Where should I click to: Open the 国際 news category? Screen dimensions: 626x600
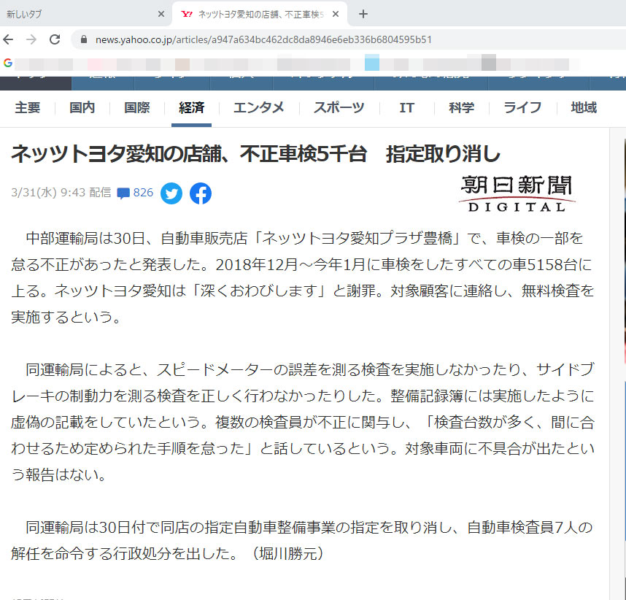(137, 108)
